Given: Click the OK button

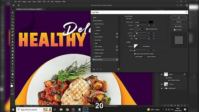Looking at the screenshot, I should coord(179,17).
